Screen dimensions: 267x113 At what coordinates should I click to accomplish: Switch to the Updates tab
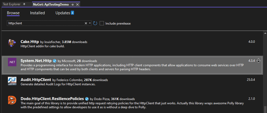[63, 13]
